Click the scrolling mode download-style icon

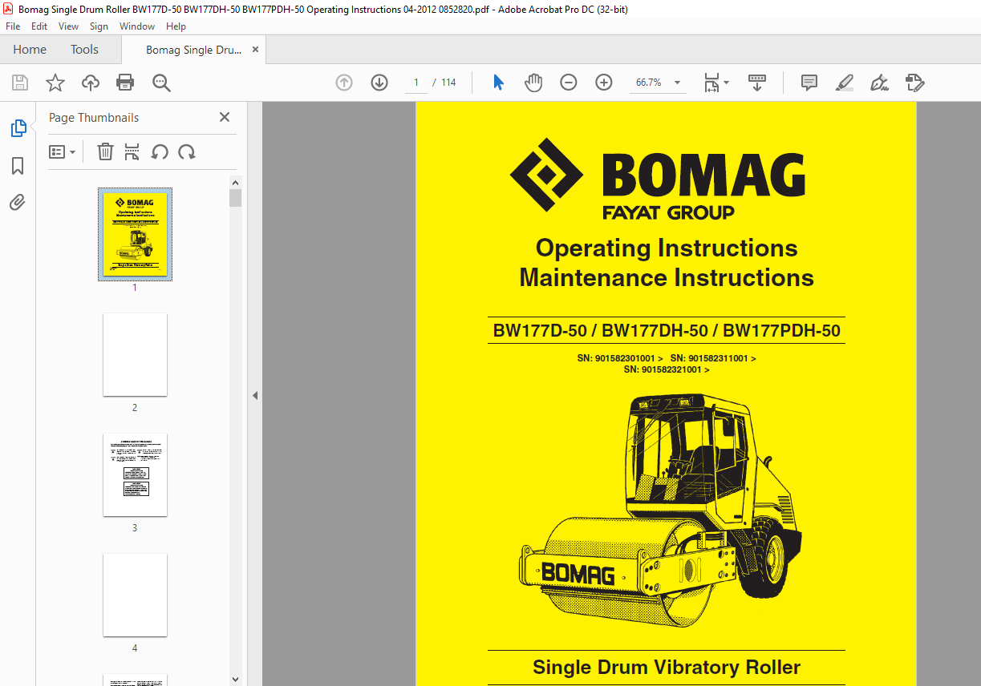click(x=757, y=83)
